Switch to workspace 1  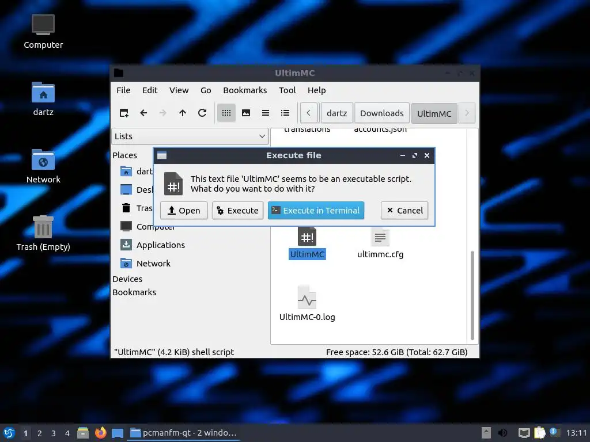(x=25, y=433)
